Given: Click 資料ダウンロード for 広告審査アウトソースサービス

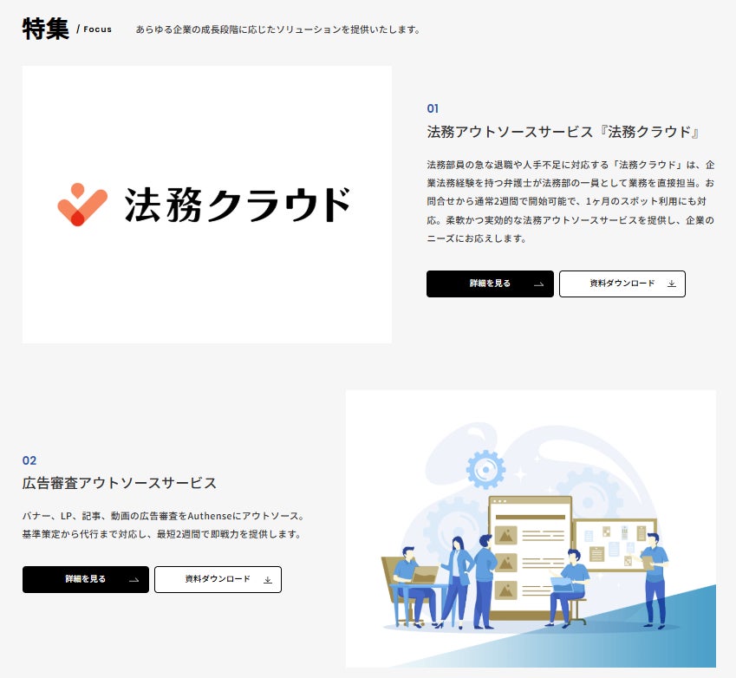Looking at the screenshot, I should 218,579.
